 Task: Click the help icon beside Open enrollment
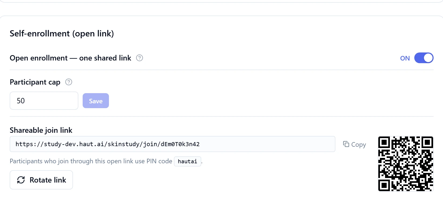pos(140,58)
